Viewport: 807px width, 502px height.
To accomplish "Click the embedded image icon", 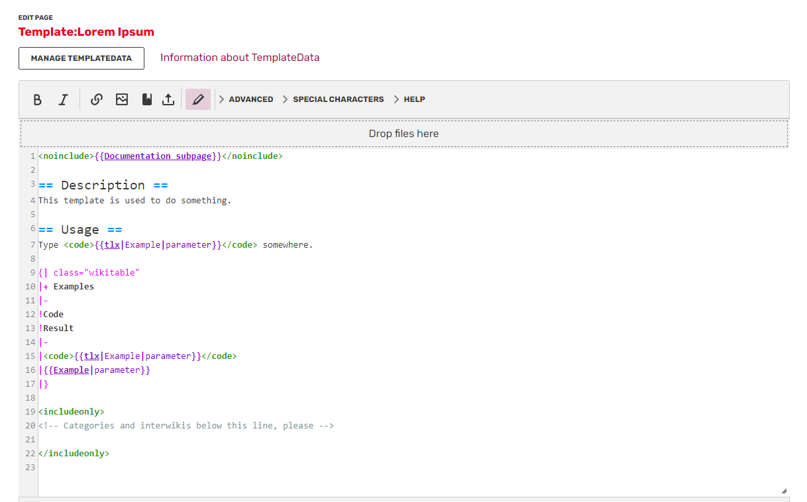I will tap(122, 99).
